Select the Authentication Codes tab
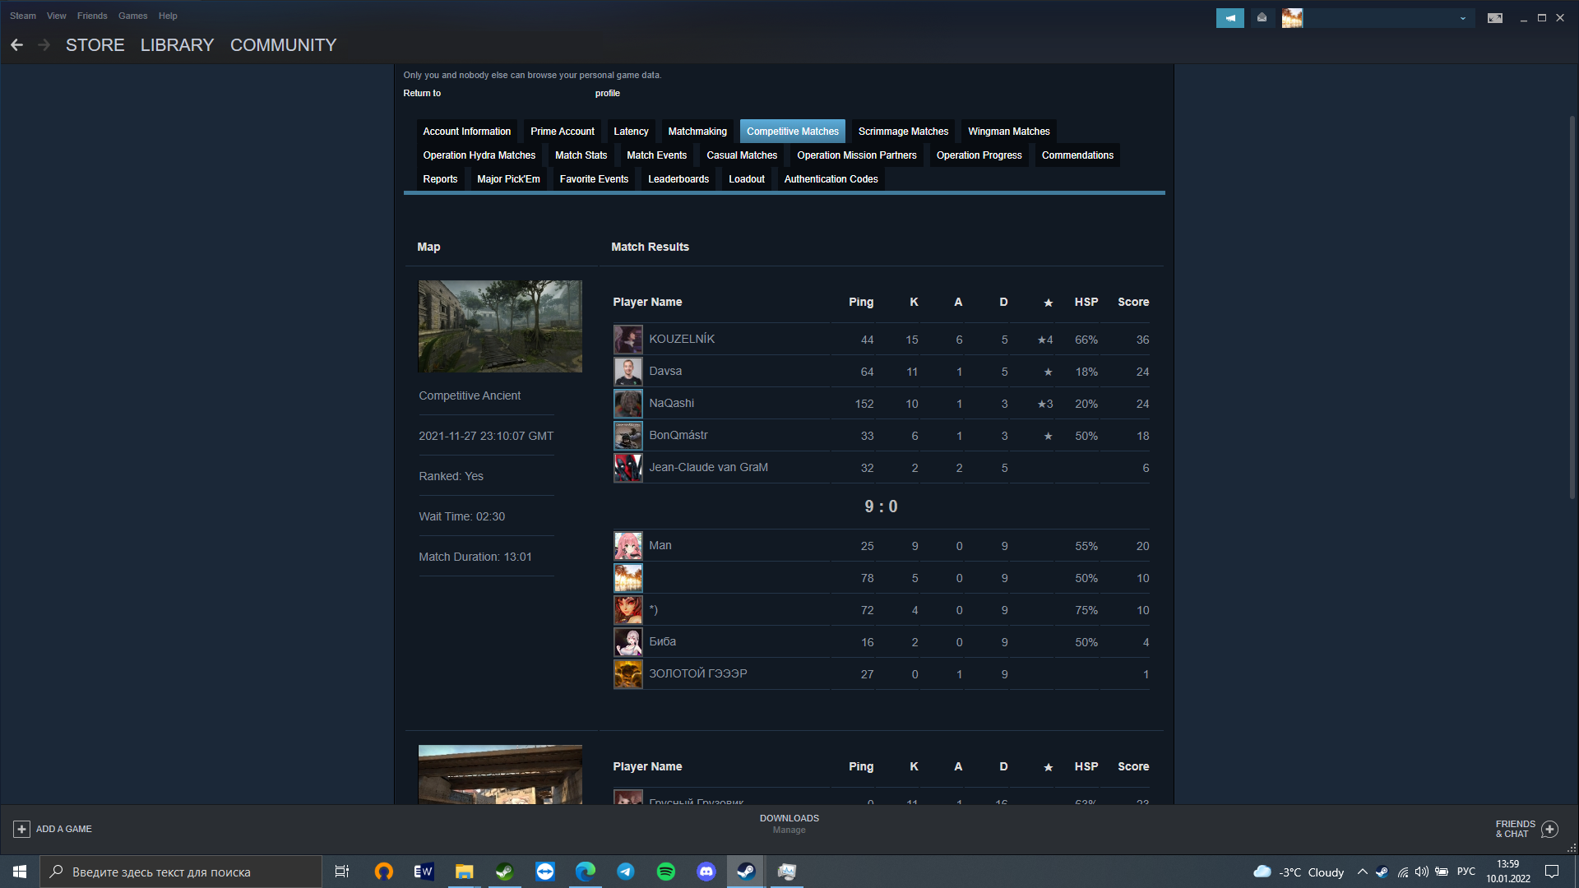 click(831, 179)
